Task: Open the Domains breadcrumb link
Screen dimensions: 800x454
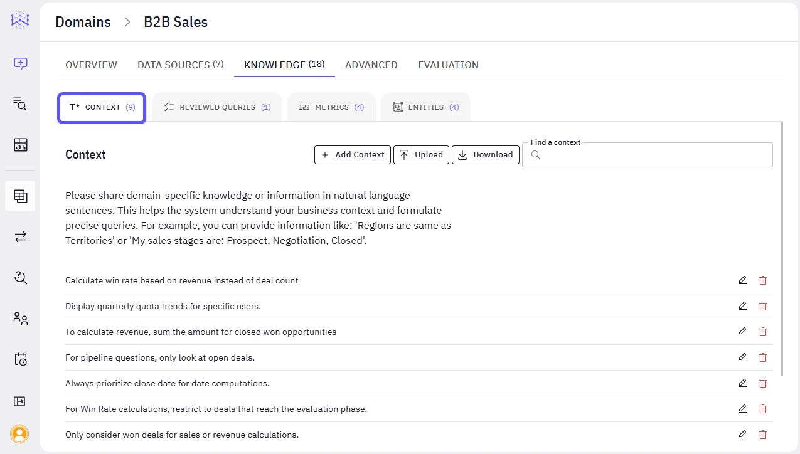Action: click(x=83, y=21)
